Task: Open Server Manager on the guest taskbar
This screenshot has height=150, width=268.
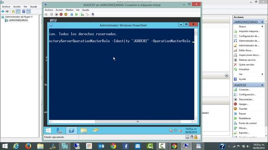Action: [59, 130]
